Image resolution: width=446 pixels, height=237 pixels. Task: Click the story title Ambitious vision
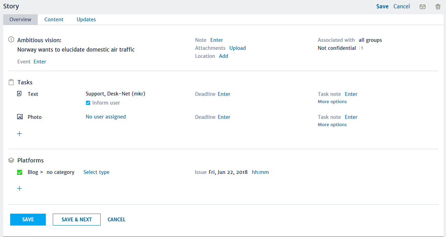[x=39, y=40]
